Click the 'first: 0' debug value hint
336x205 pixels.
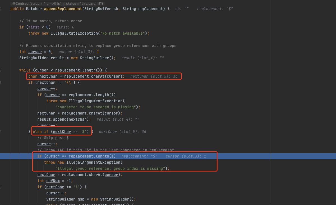65,27
